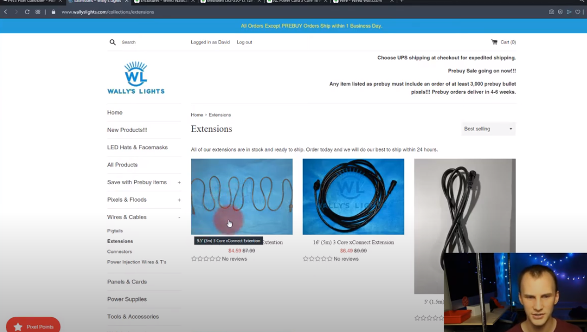
Task: Click the Save with Prebuy items label
Action: pos(137,182)
